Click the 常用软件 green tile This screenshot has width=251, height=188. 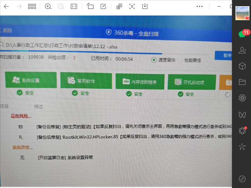[x=86, y=81]
